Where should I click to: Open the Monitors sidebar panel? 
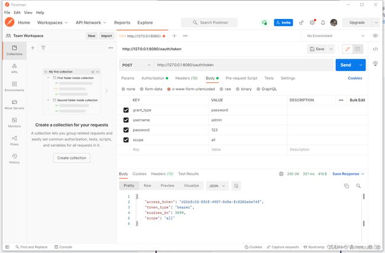[x=14, y=123]
